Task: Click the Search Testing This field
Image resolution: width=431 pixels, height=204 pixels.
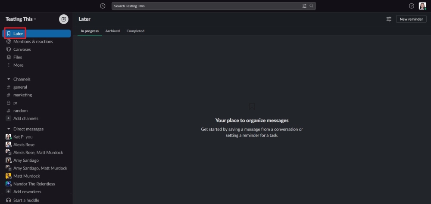Action: (207, 6)
